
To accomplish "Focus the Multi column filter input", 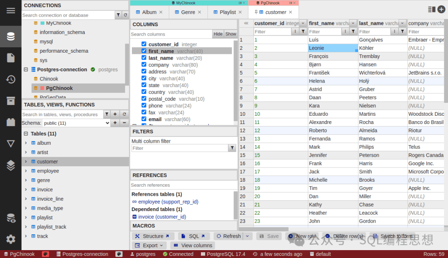I will click(180, 148).
